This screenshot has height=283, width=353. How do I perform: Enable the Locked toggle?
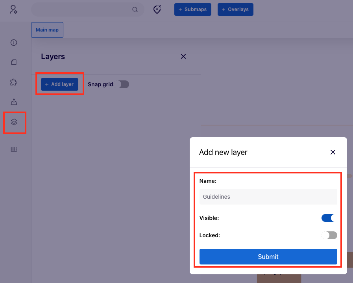(x=329, y=235)
